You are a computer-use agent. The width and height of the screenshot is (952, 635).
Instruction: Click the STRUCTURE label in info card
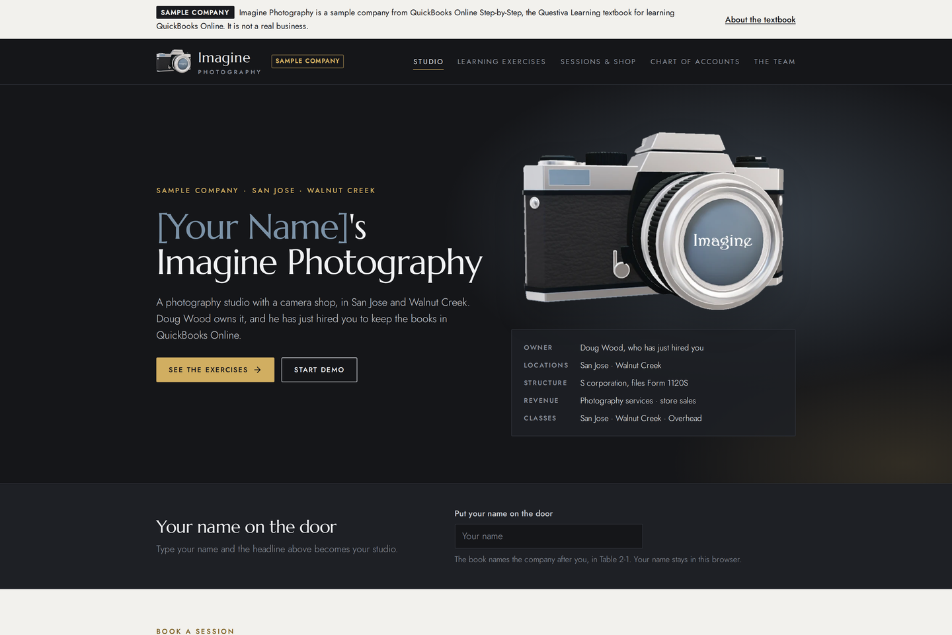click(545, 383)
